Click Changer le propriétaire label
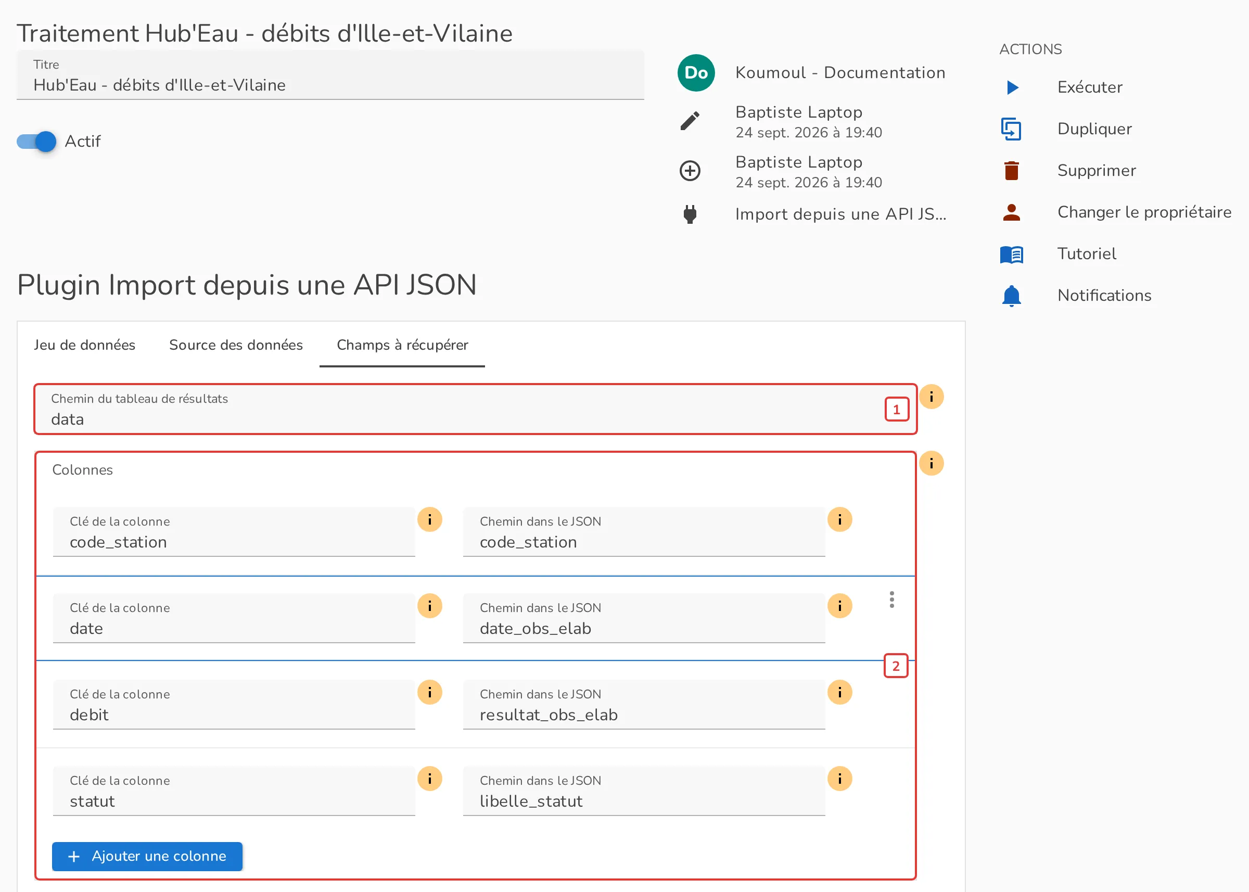Image resolution: width=1249 pixels, height=892 pixels. [1144, 212]
